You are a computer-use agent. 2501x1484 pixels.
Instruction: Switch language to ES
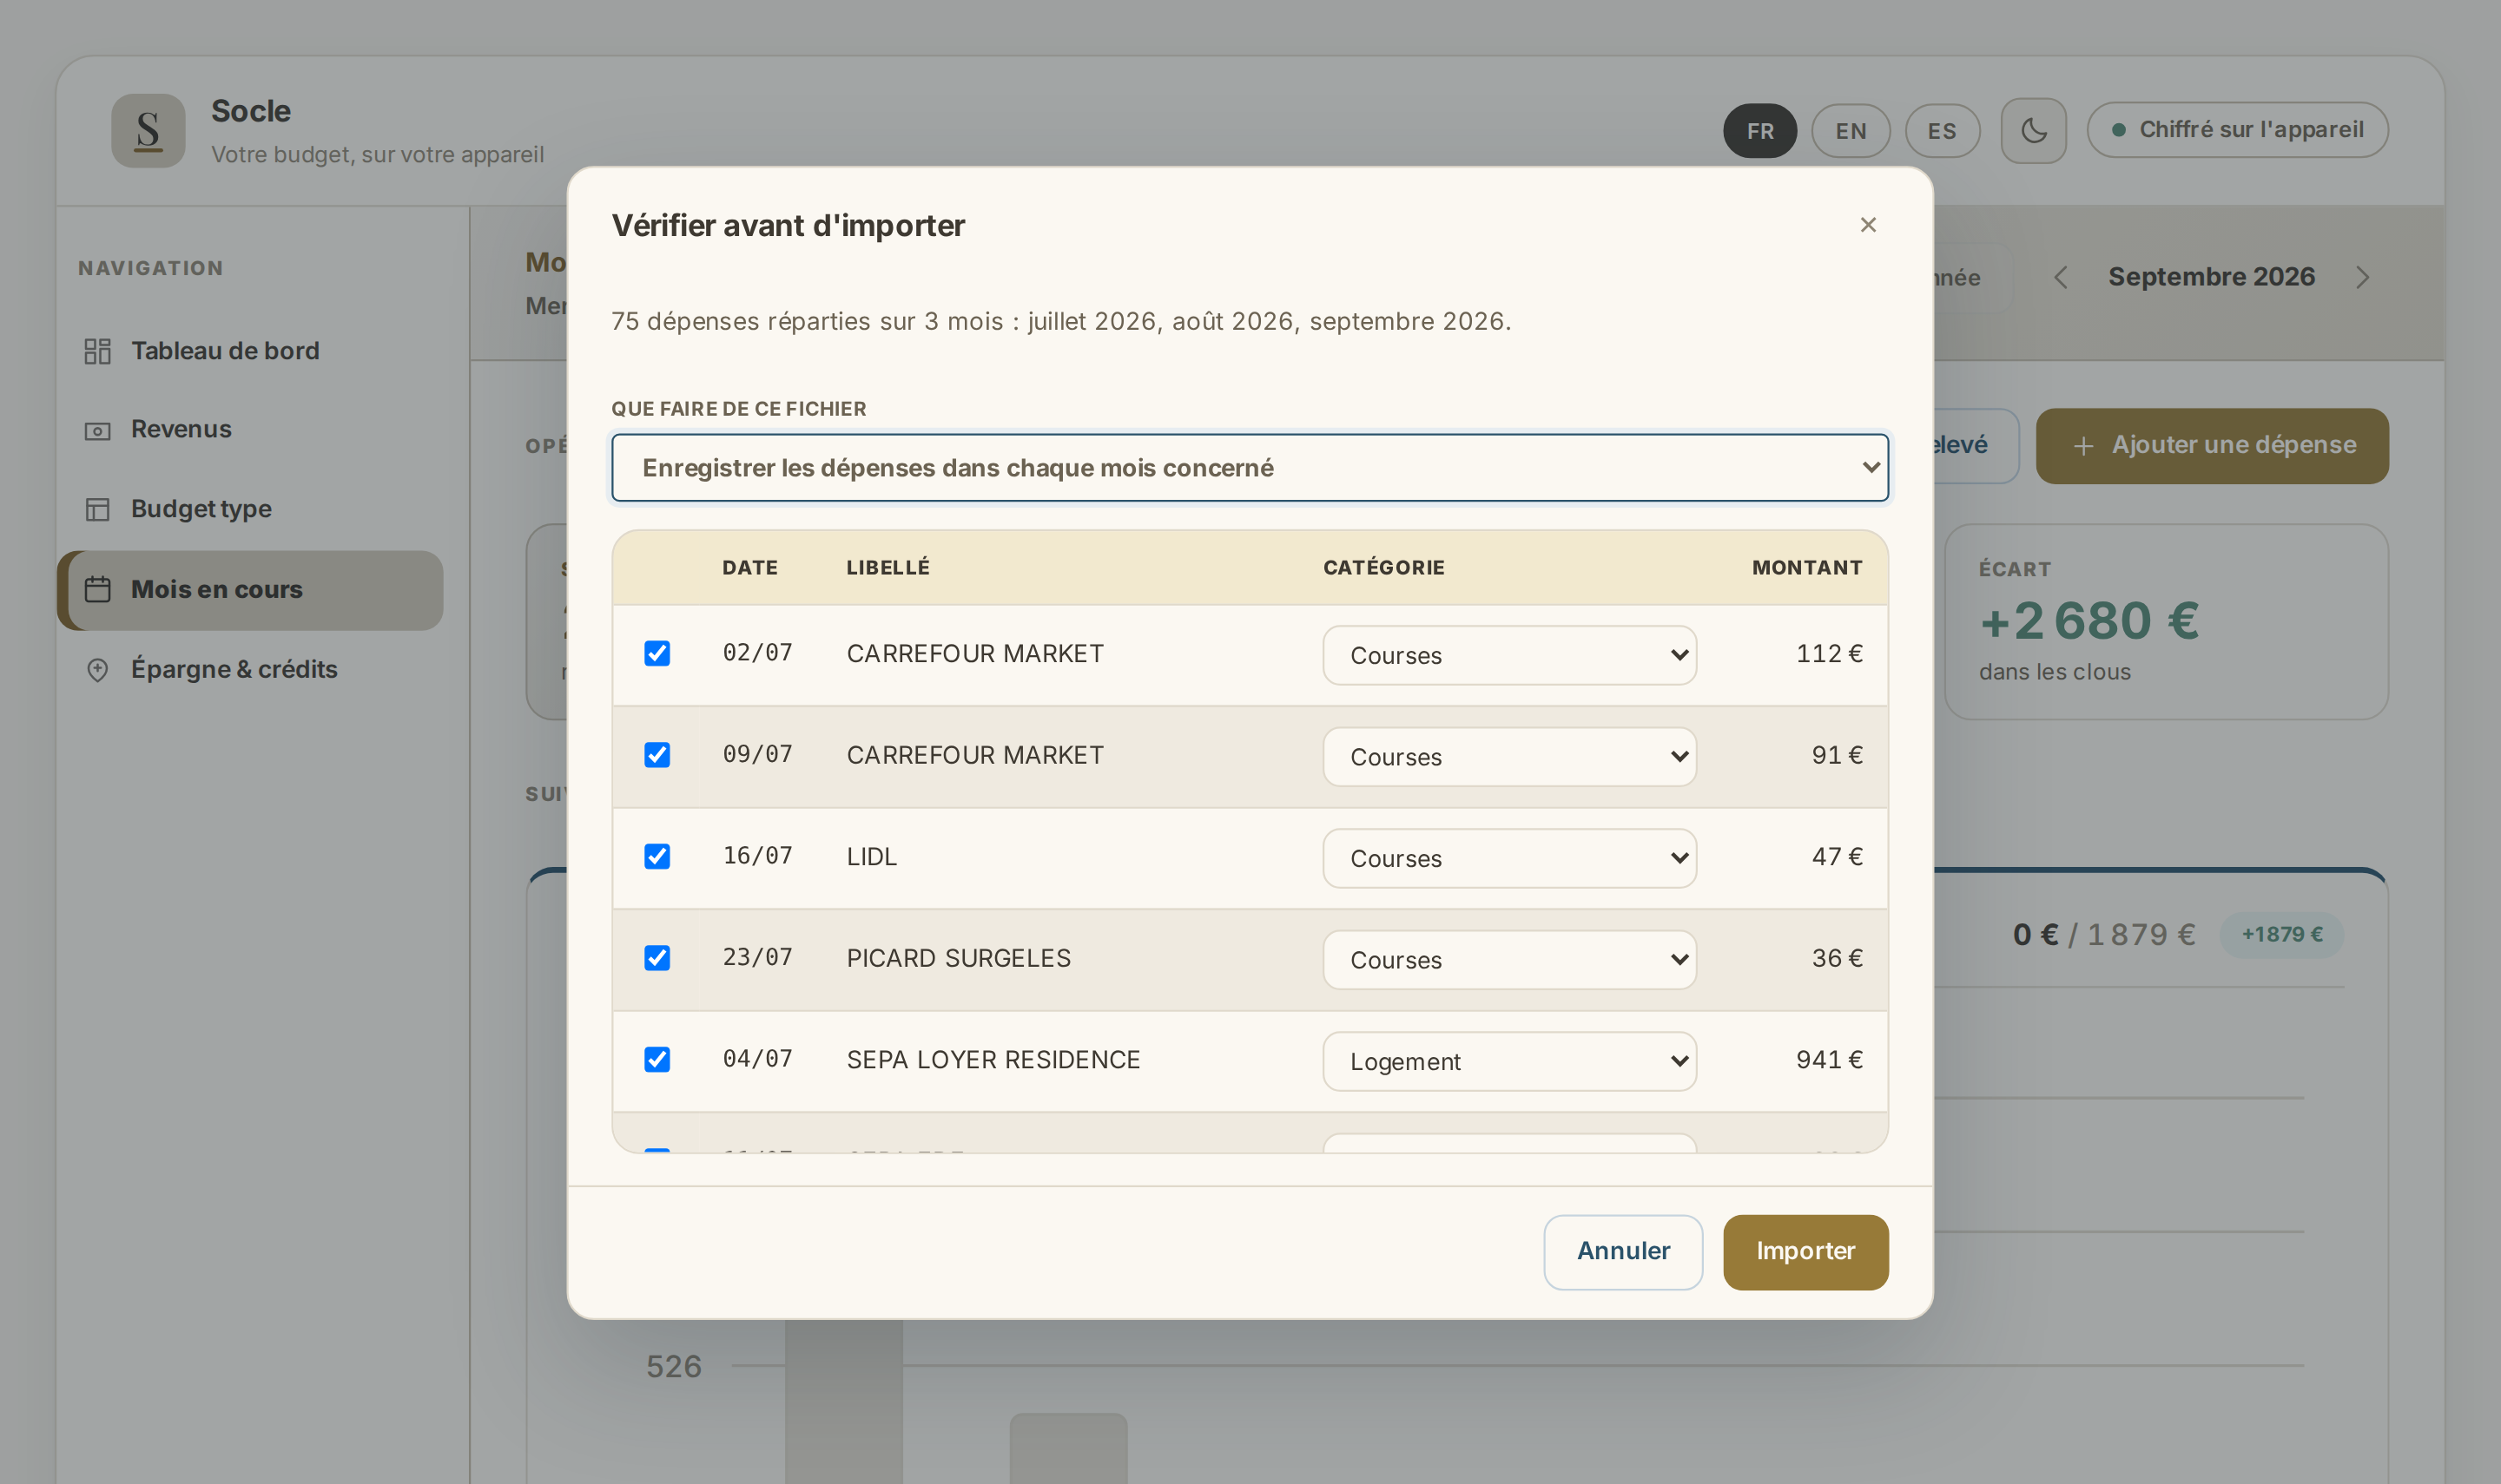[x=1942, y=131]
